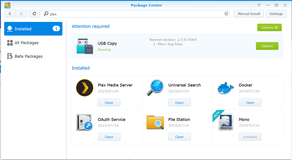This screenshot has width=292, height=160.
Task: Click the Running status of USB Copy
Action: pyautogui.click(x=104, y=50)
